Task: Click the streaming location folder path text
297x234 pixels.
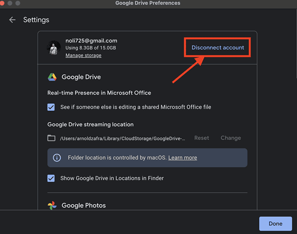Action: [122, 139]
